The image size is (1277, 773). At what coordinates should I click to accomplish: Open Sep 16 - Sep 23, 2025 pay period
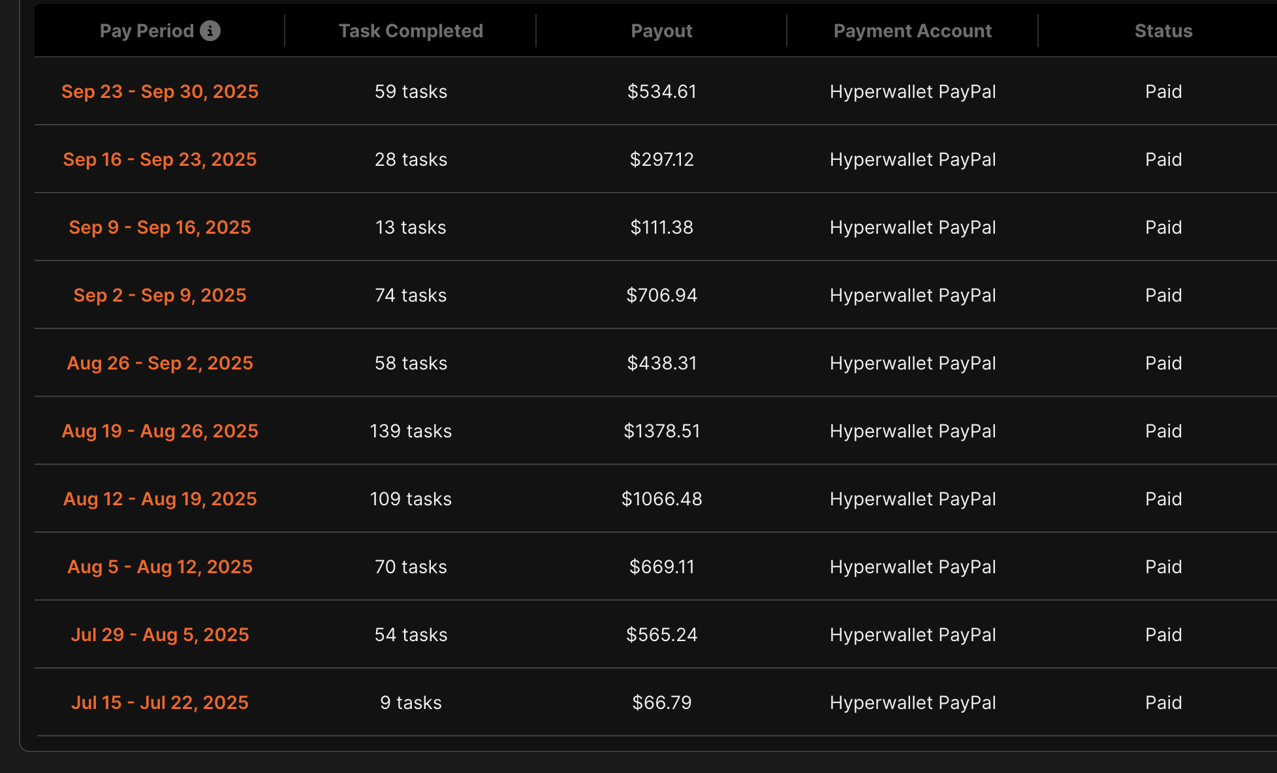(x=160, y=159)
